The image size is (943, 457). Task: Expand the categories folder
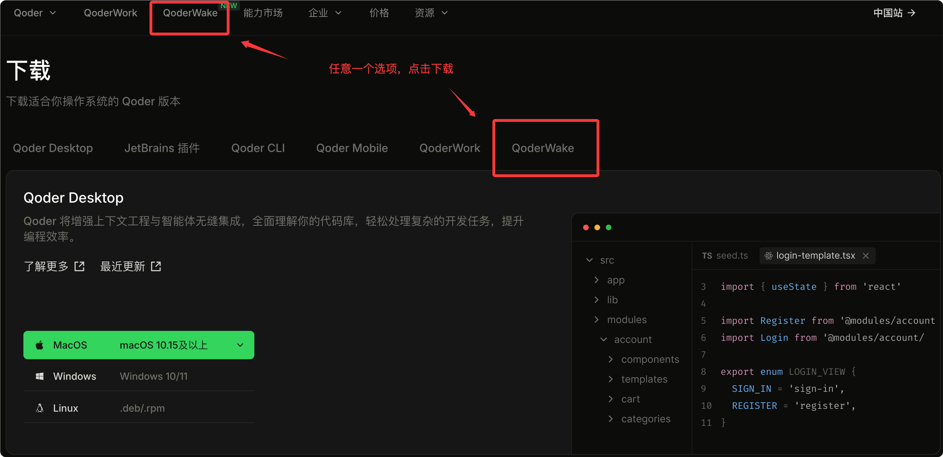611,418
